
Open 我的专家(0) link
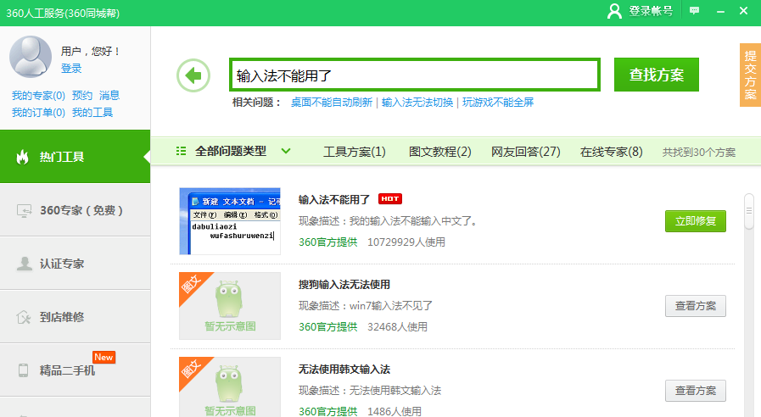[x=38, y=96]
